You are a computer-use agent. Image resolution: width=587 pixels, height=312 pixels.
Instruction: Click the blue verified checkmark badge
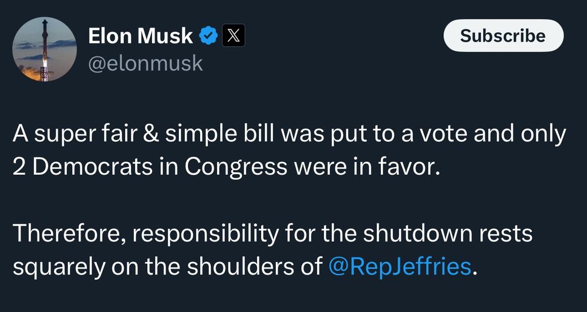[208, 36]
